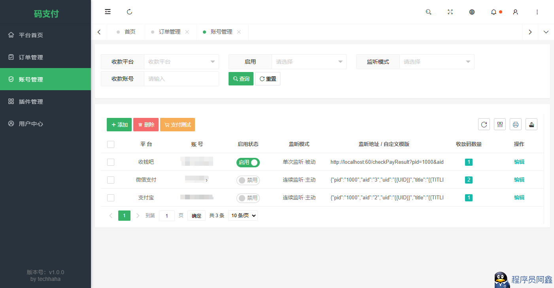Click the table export icon
Image resolution: width=554 pixels, height=288 pixels.
click(x=531, y=125)
